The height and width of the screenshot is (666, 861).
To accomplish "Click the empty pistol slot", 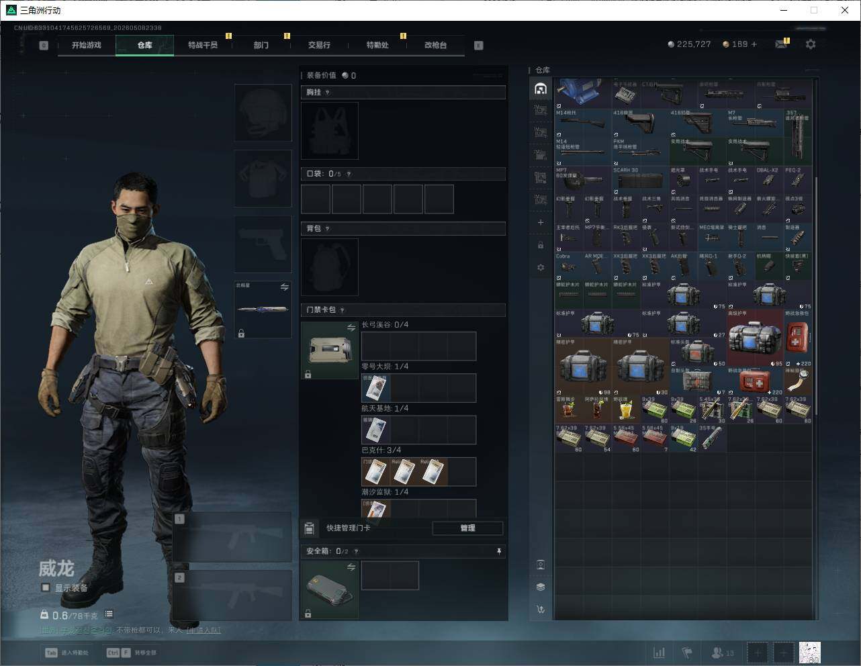I will click(x=263, y=244).
